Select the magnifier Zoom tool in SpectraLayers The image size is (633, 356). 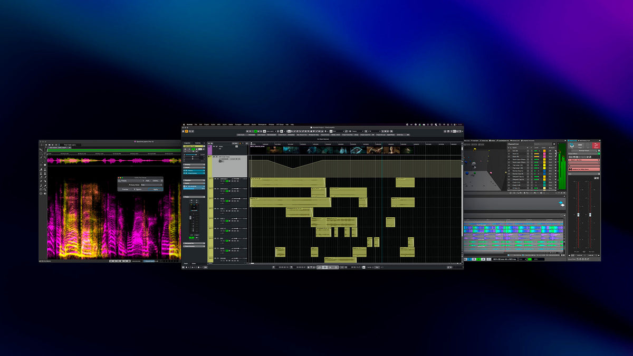coord(45,189)
